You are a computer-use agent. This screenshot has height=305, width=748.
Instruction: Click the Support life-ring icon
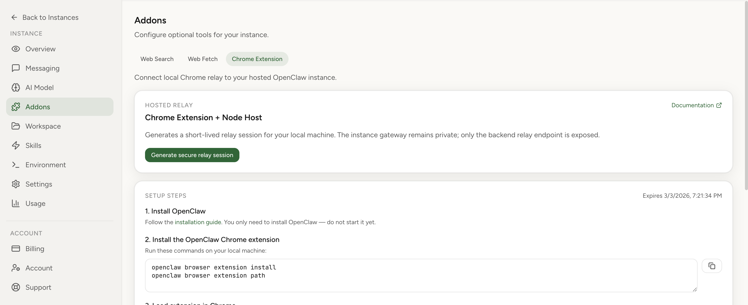pos(16,287)
